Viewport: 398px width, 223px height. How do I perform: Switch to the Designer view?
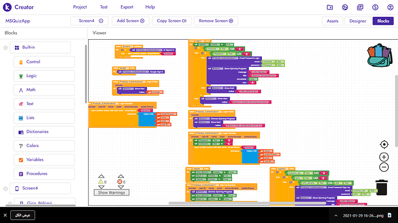tap(358, 21)
